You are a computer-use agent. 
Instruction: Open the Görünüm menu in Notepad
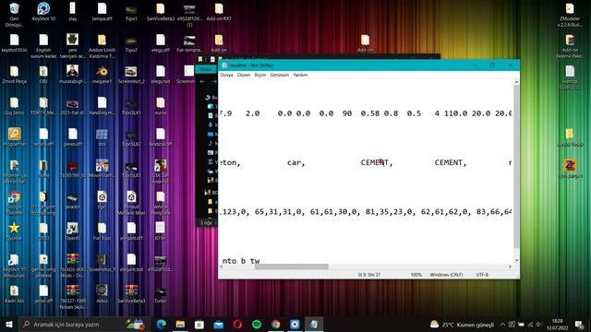tap(279, 75)
